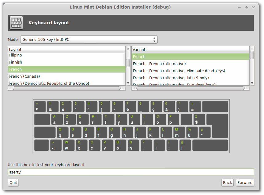The image size is (264, 195).
Task: Click the Z key on keyboard preview
Action: pyautogui.click(x=70, y=119)
